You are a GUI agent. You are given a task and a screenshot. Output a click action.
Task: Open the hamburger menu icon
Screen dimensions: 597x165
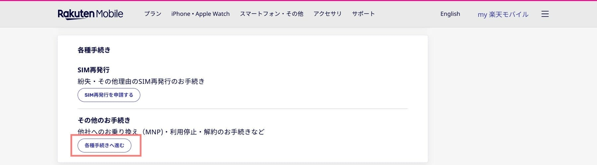545,14
